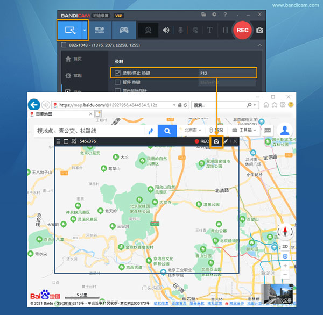
Task: Open browser favorites star icon
Action: (275, 105)
